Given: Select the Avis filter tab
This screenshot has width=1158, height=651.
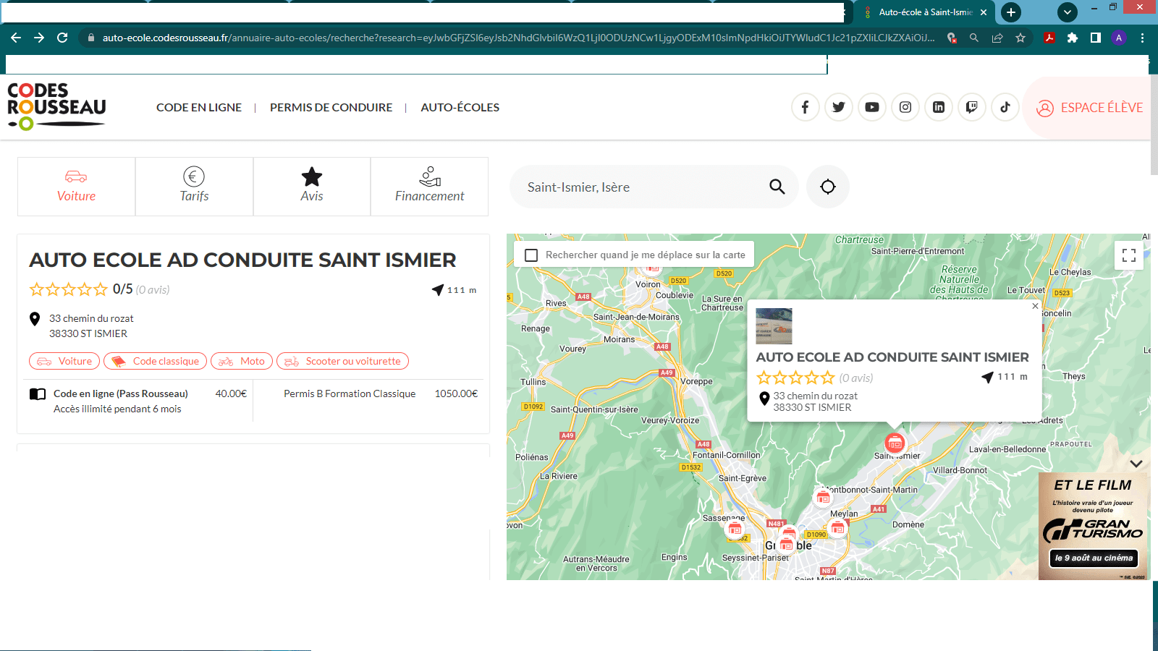Looking at the screenshot, I should [x=312, y=187].
